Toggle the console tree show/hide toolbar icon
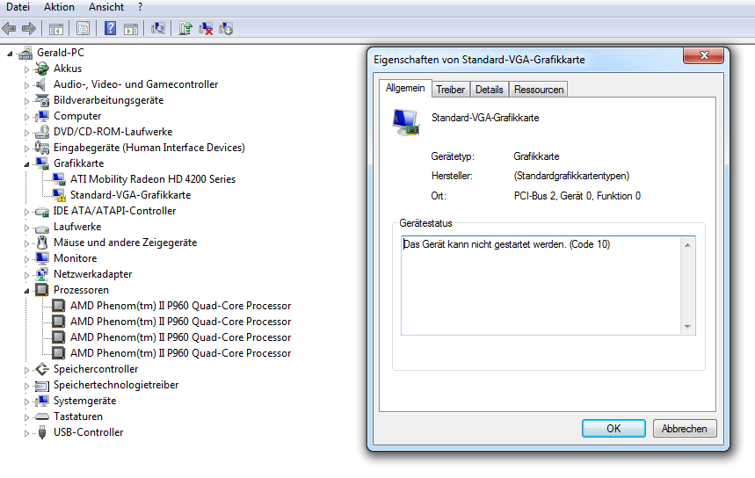 click(56, 29)
